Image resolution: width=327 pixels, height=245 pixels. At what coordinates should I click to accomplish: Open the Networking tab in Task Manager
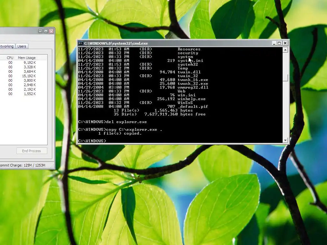(x=7, y=46)
